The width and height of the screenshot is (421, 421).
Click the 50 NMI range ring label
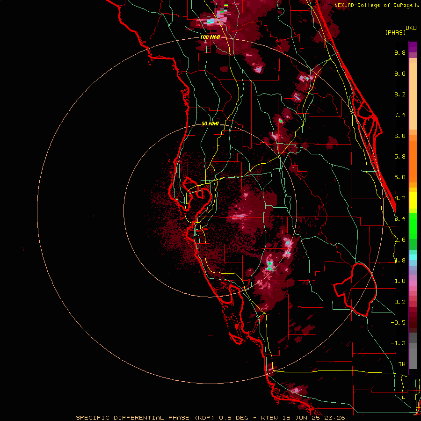(x=210, y=124)
